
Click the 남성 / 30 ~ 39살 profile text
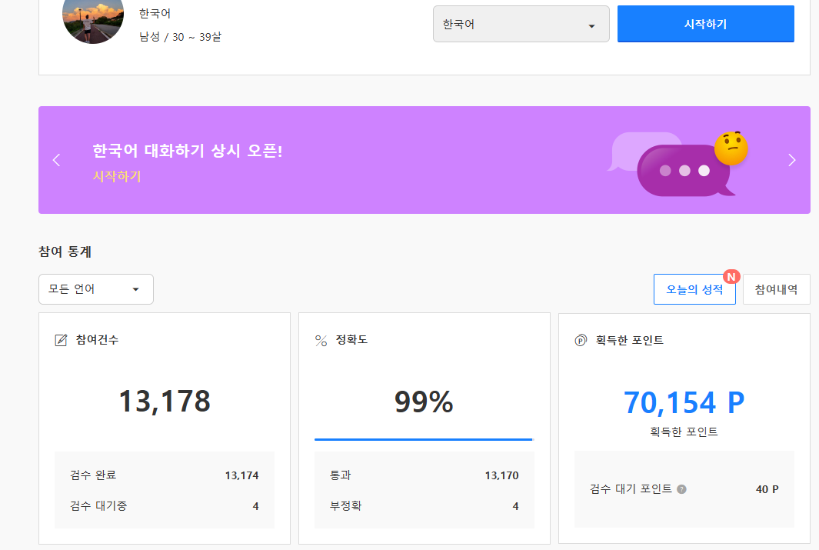[180, 37]
